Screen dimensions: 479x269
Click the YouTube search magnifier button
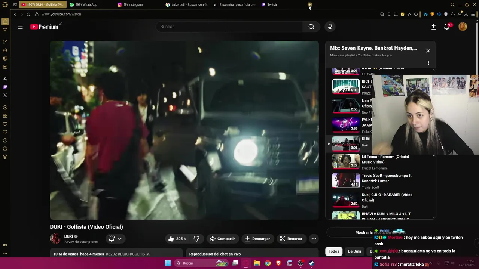[311, 27]
